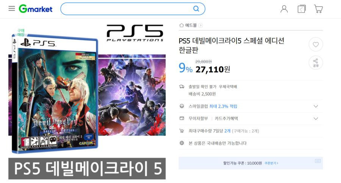Screen dimensions: 341x183
Task: Open the hamburger menu icon
Action: pyautogui.click(x=12, y=8)
